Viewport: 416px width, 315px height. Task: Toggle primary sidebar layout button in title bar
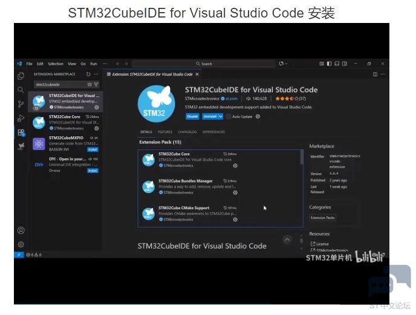tap(329, 63)
